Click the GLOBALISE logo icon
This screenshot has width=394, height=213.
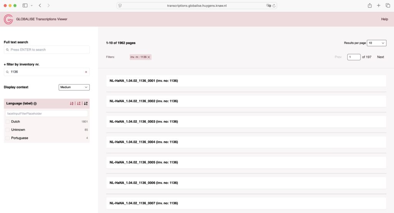(8, 19)
